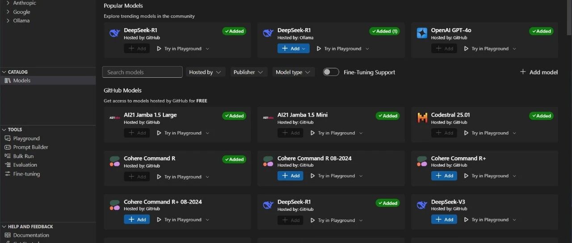This screenshot has height=243, width=572.
Task: Collapse the HELP AND FEEDBACK section
Action: tap(48, 226)
